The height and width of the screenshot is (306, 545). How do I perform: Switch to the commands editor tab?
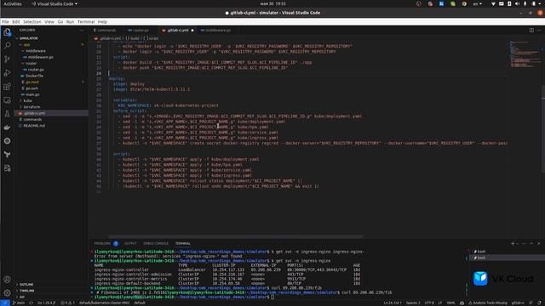click(106, 31)
